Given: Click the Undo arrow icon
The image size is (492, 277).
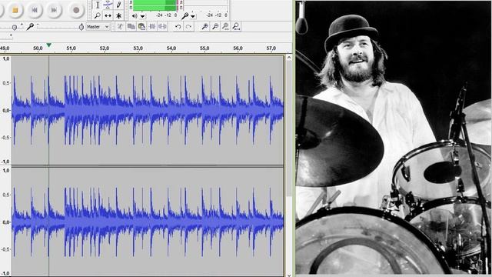Looking at the screenshot, I should click(x=178, y=27).
